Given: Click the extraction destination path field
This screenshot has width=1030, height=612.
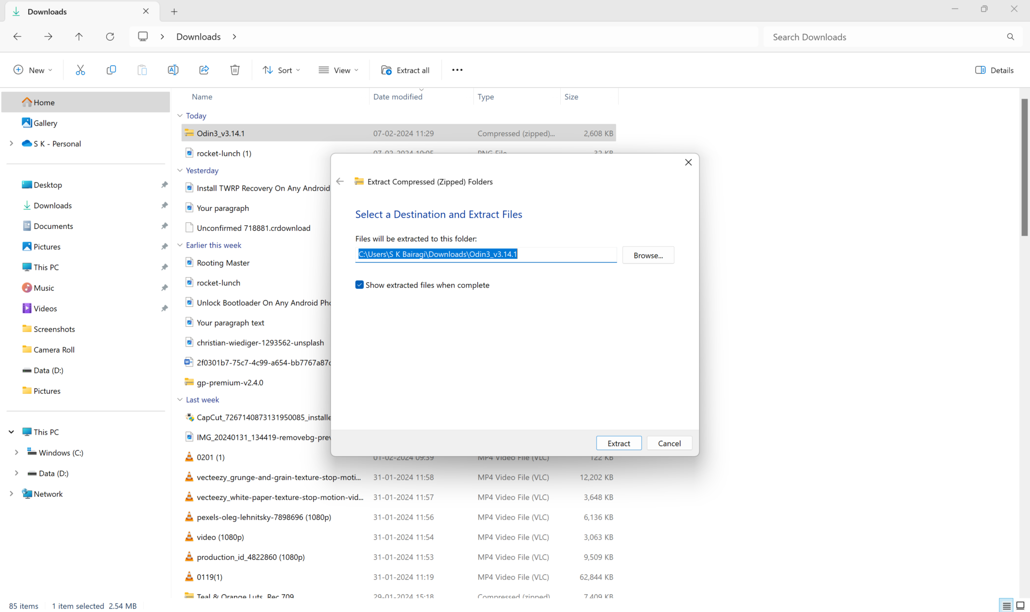Looking at the screenshot, I should tap(486, 254).
